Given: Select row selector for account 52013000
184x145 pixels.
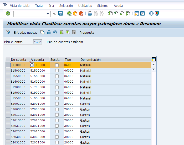Looking at the screenshot, I should (x=8, y=120).
